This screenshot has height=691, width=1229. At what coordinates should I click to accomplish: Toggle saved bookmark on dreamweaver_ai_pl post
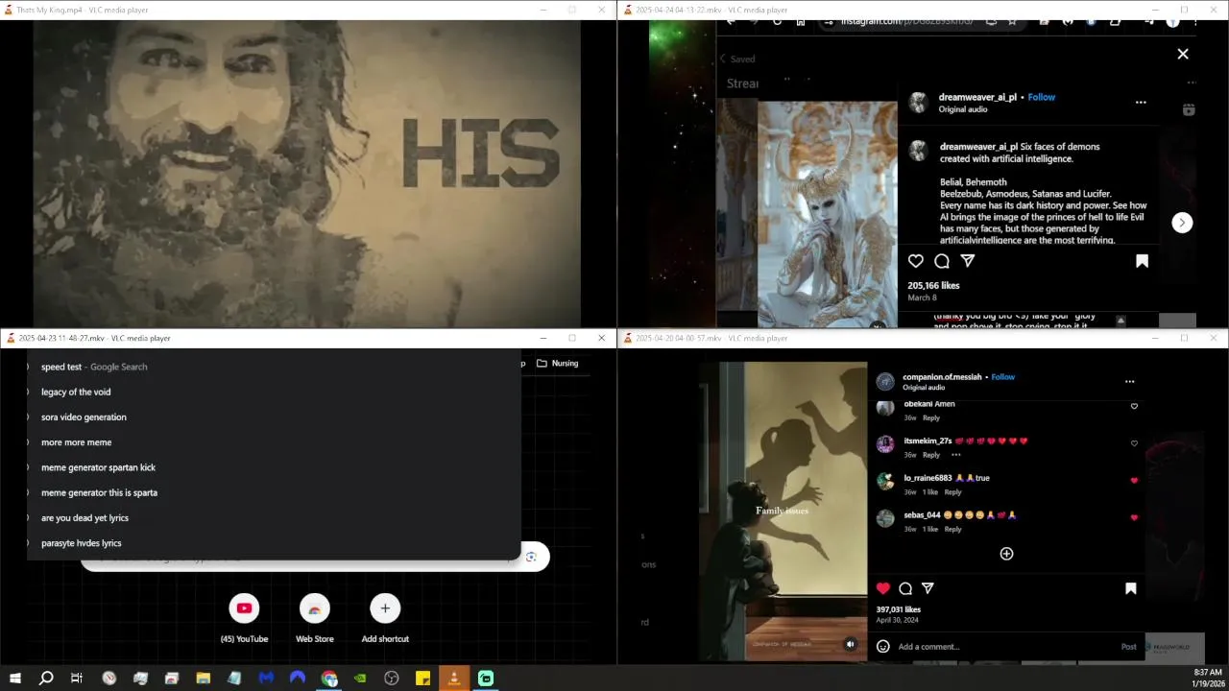(x=1142, y=261)
